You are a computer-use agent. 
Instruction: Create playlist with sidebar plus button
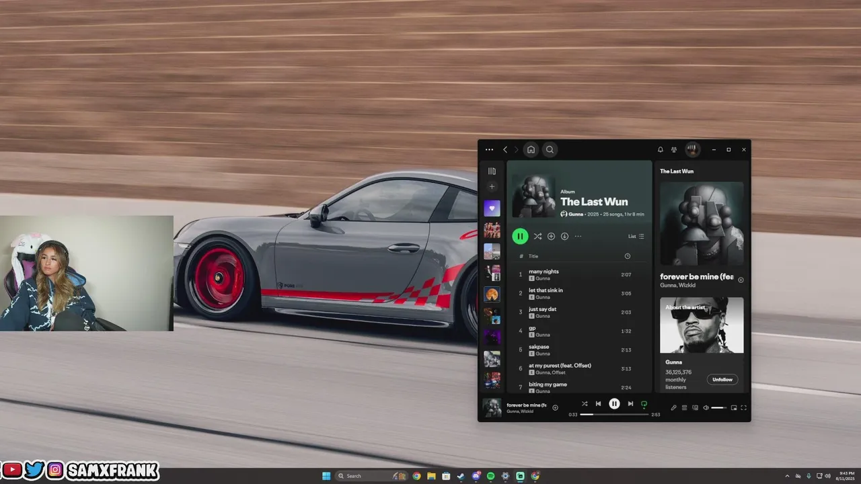point(492,187)
